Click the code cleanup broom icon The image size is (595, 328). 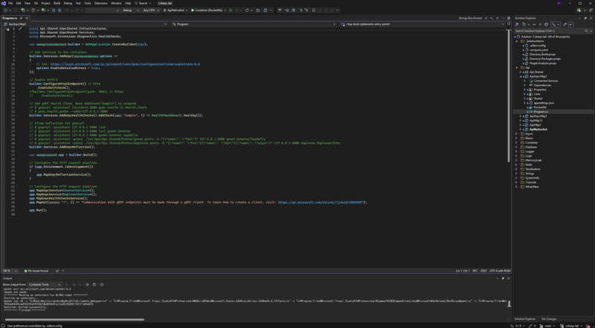coord(57,271)
